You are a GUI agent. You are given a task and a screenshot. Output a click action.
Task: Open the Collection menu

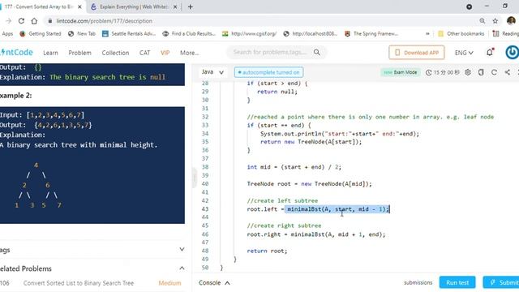[x=115, y=53]
